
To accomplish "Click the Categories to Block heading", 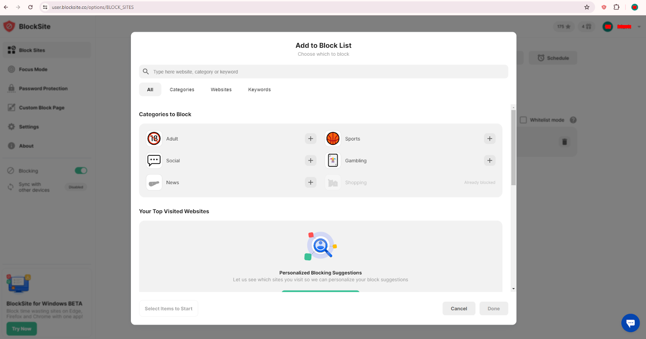I will click(x=165, y=114).
